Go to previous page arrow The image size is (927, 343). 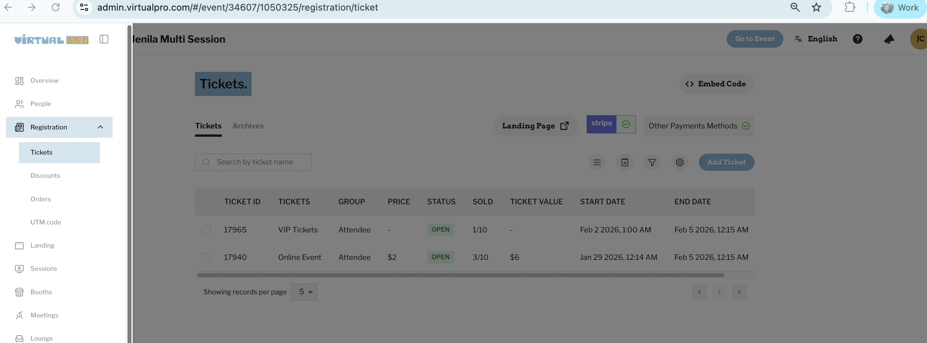coord(699,292)
